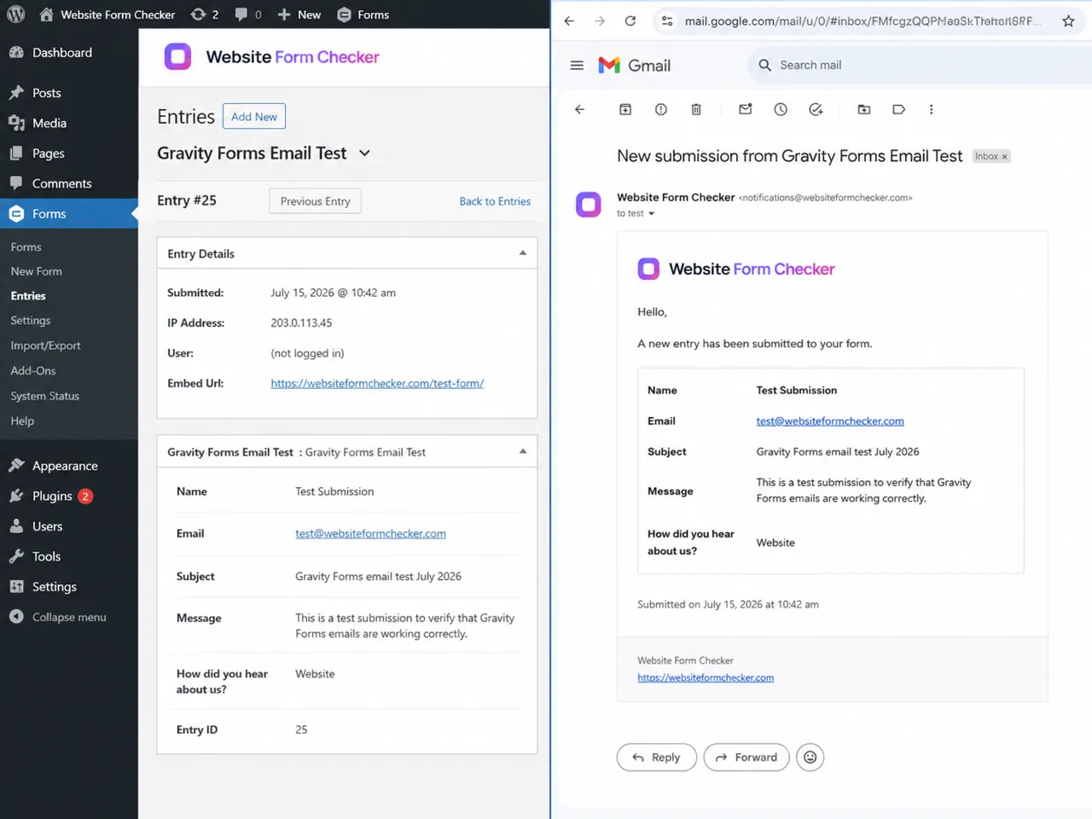Expand recipient details next to 'to test'
This screenshot has width=1092, height=819.
pos(652,214)
